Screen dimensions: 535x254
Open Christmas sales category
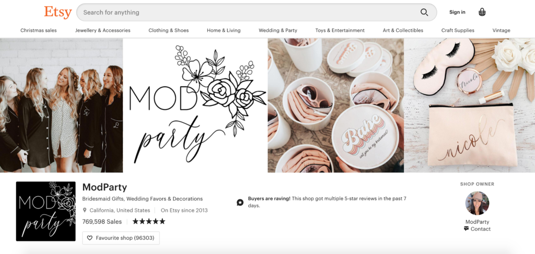coord(39,30)
